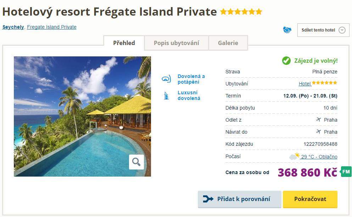The width and height of the screenshot is (352, 217).
Task: Click the green availability checkmark icon
Action: click(286, 61)
